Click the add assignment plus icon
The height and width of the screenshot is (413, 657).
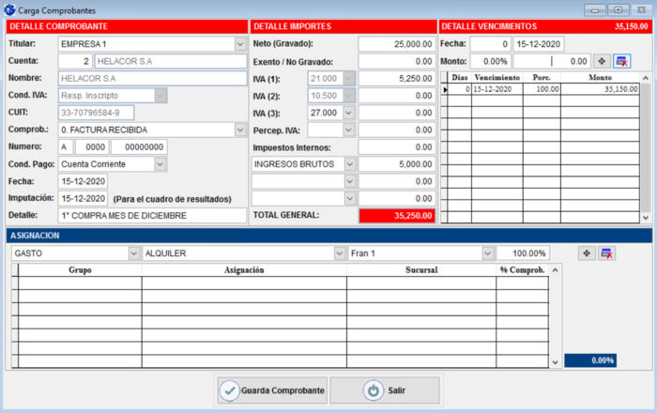[587, 253]
